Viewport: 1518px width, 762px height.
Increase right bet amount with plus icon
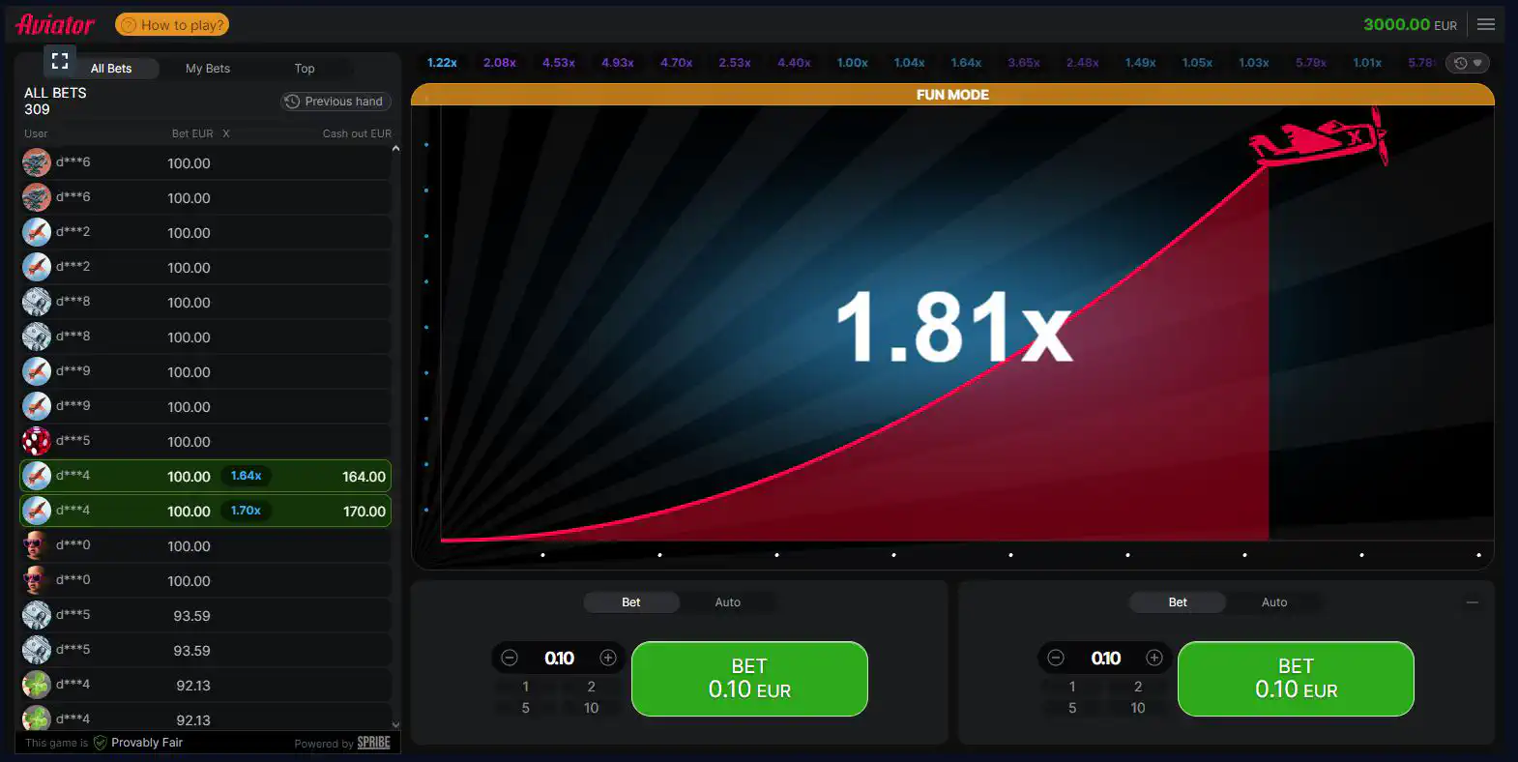click(x=1154, y=659)
